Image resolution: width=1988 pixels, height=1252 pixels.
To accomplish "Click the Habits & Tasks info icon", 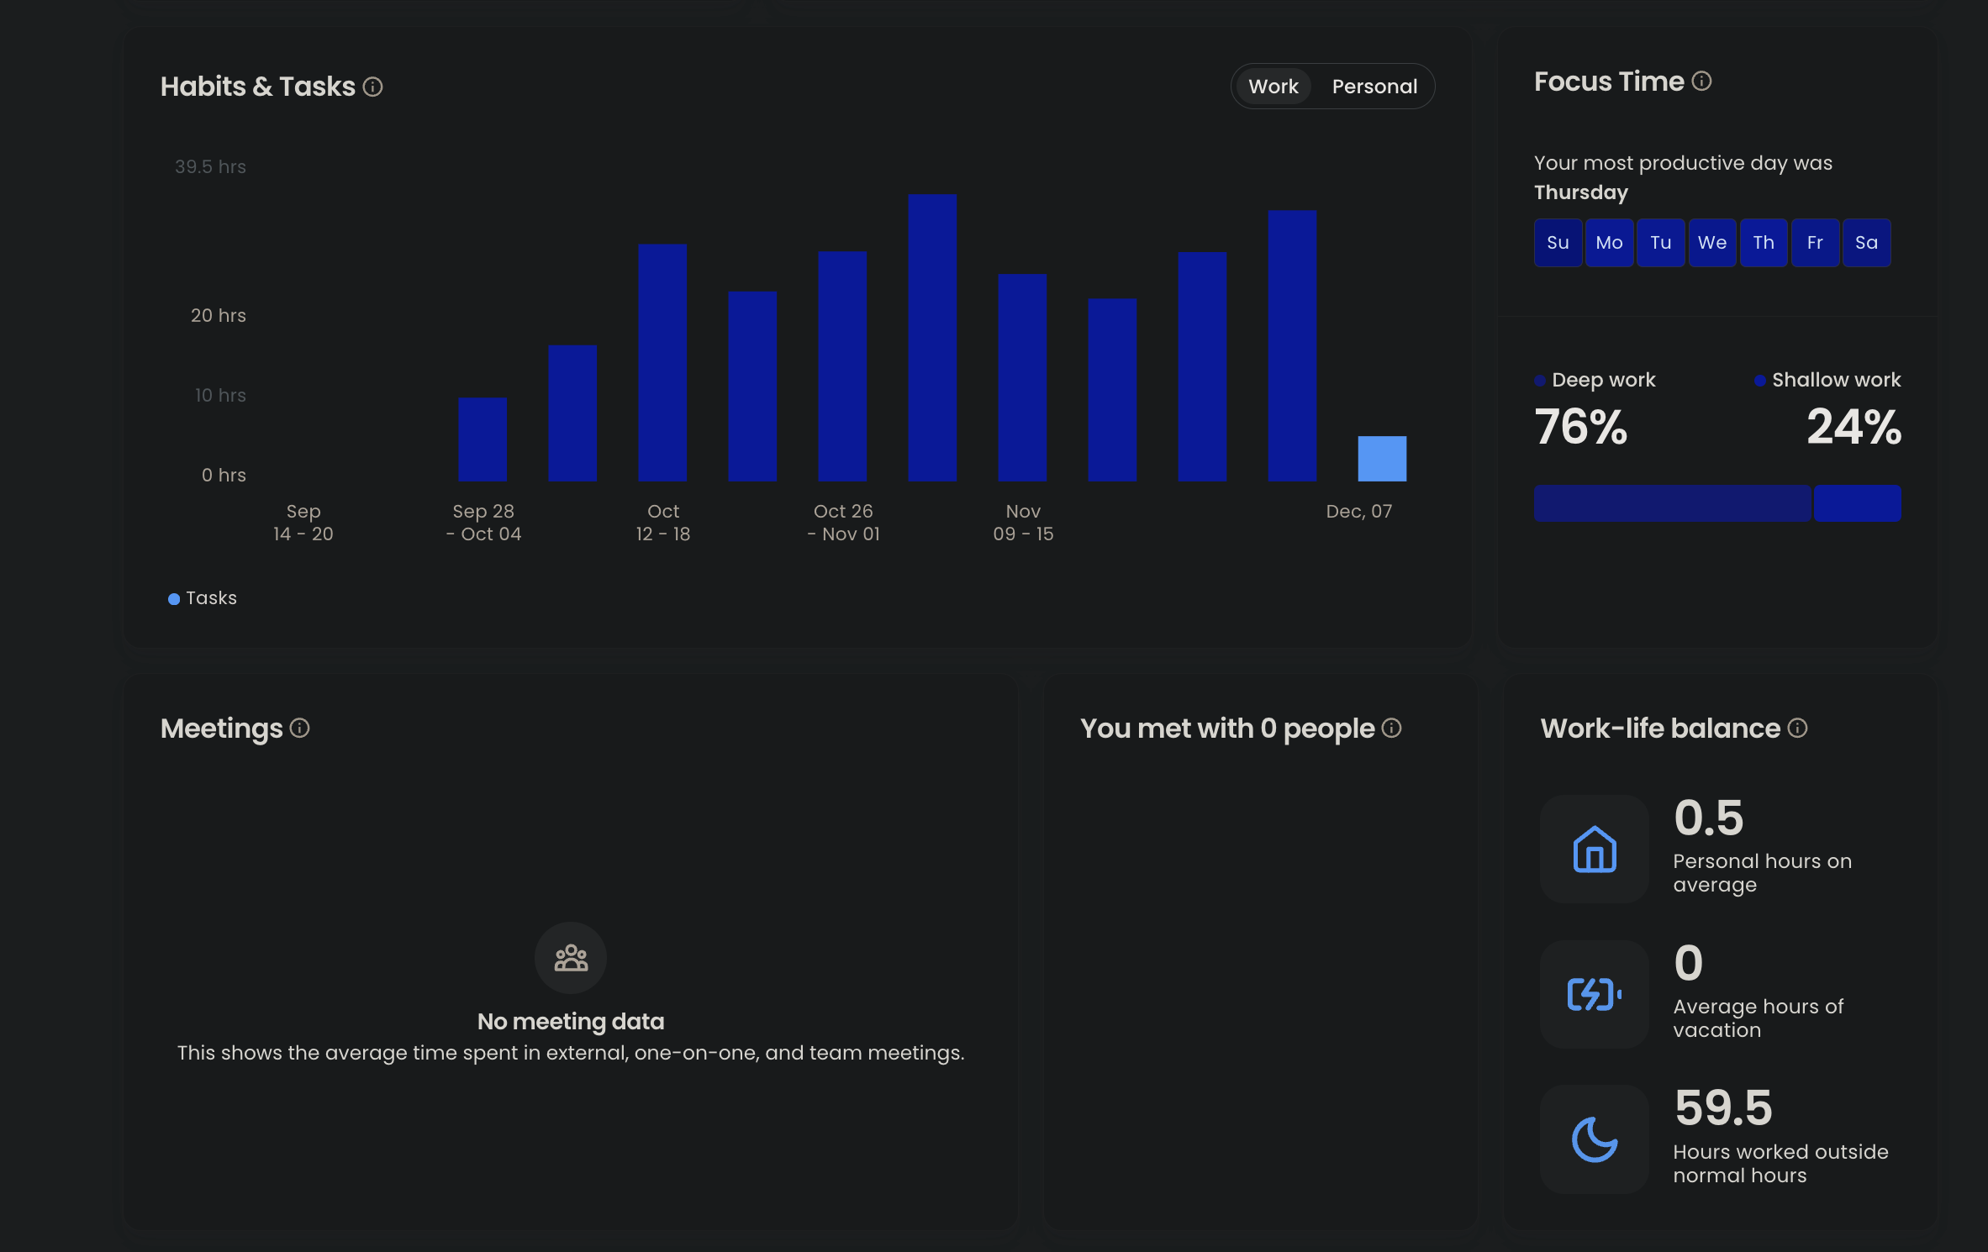I will [x=374, y=87].
